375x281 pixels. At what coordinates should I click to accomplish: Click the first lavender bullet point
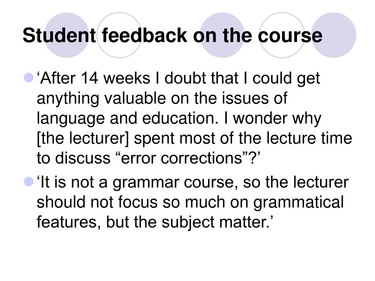click(29, 78)
